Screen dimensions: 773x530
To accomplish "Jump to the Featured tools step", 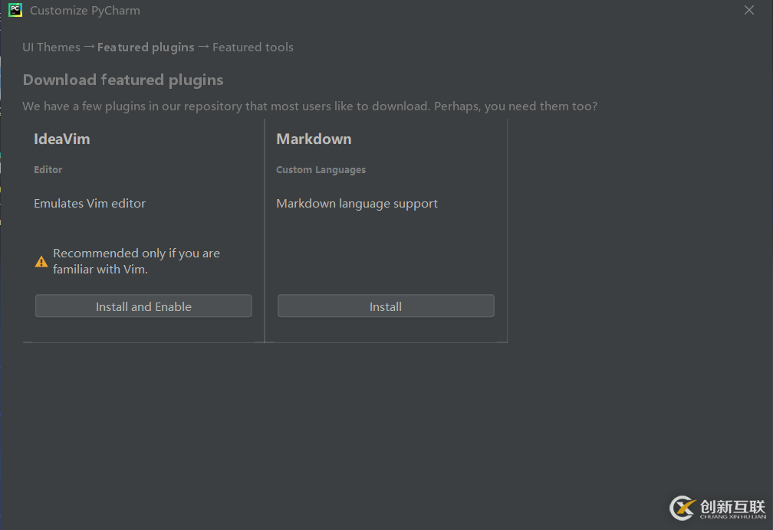I will coord(253,47).
